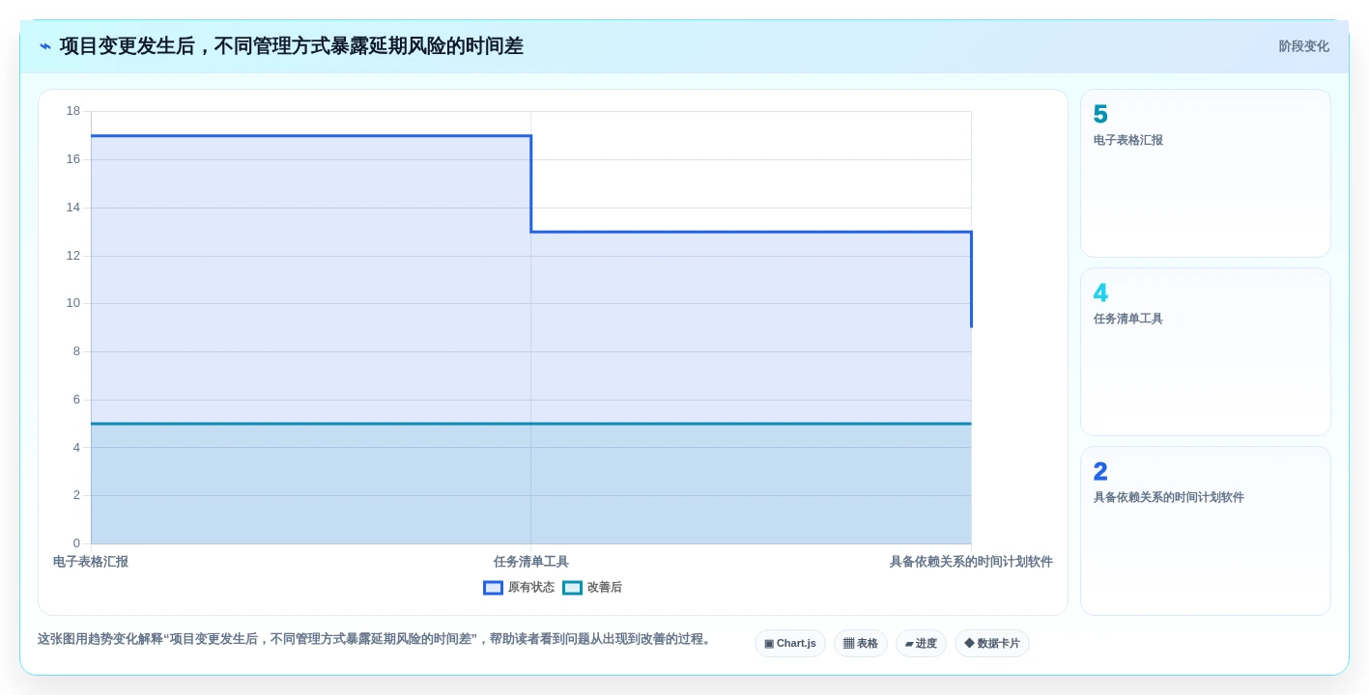The width and height of the screenshot is (1369, 695).
Task: Click the x-axis label 电子表格汇报
Action: pos(91,562)
